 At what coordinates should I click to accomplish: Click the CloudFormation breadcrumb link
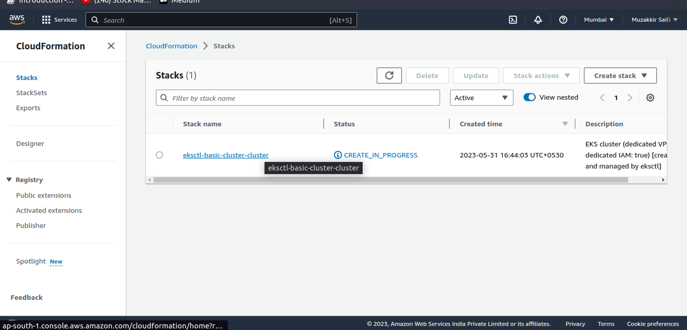click(x=172, y=46)
